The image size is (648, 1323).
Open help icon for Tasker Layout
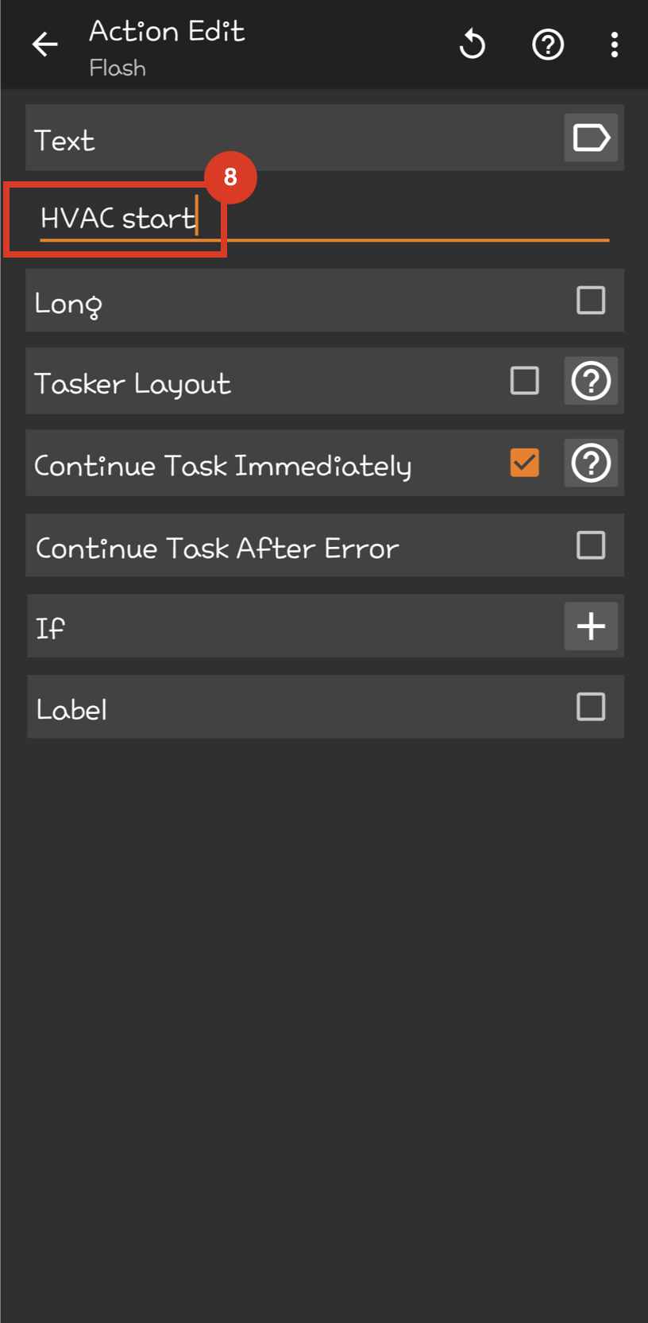pyautogui.click(x=591, y=382)
